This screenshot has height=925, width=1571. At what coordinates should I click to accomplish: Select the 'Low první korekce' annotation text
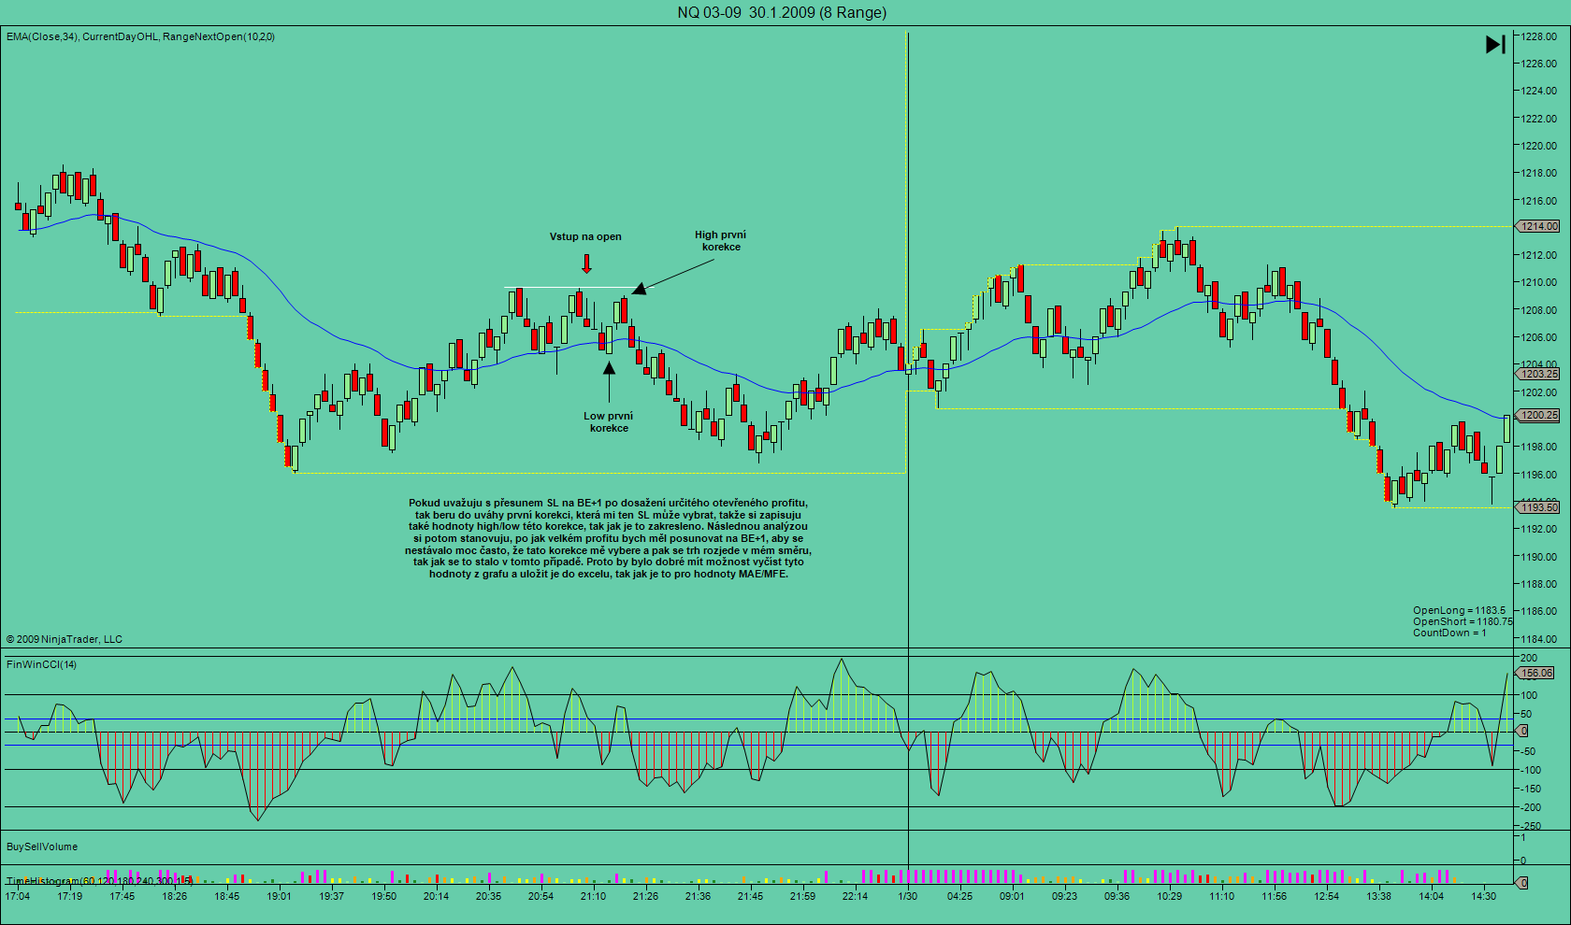tap(609, 422)
